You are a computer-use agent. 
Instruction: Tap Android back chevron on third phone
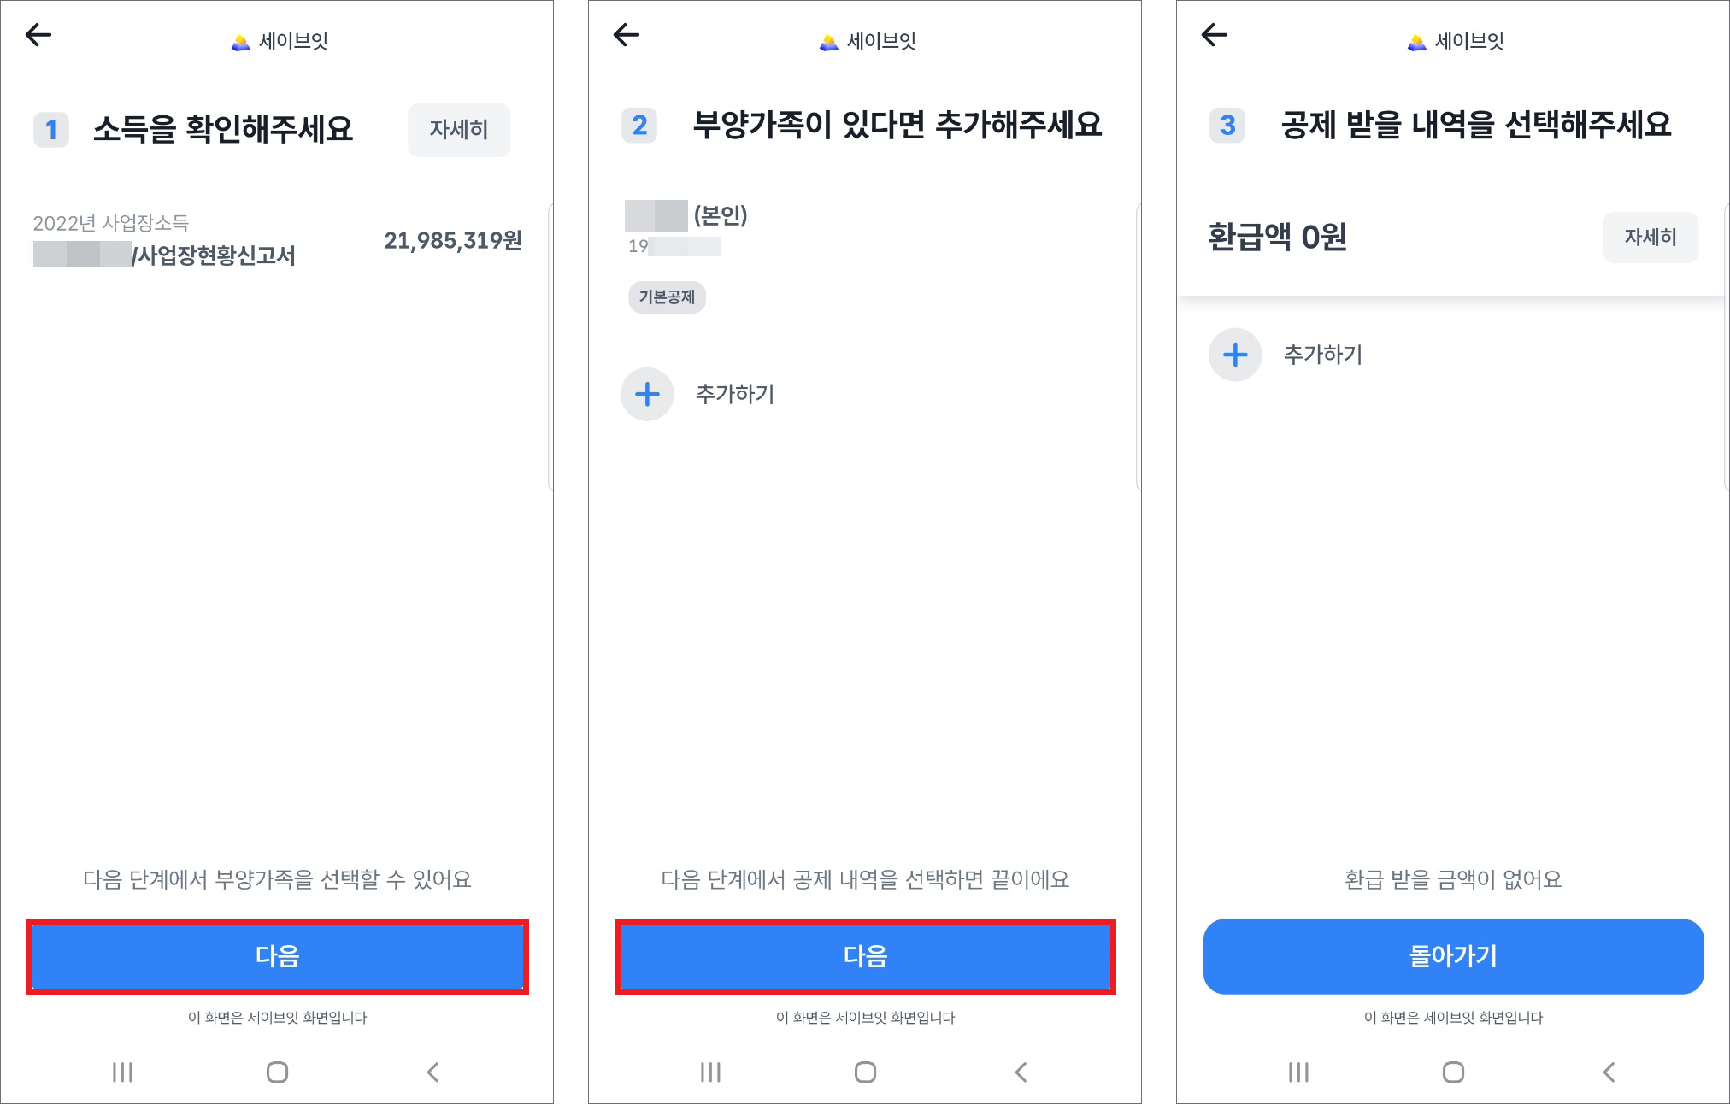pyautogui.click(x=1609, y=1072)
